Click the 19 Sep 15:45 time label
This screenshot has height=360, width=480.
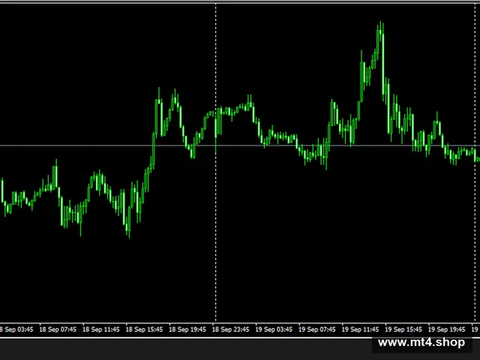tap(403, 330)
